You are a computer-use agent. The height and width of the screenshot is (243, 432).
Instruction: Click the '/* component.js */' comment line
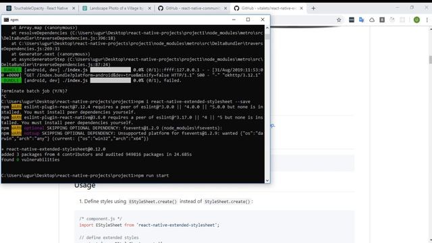pos(101,219)
